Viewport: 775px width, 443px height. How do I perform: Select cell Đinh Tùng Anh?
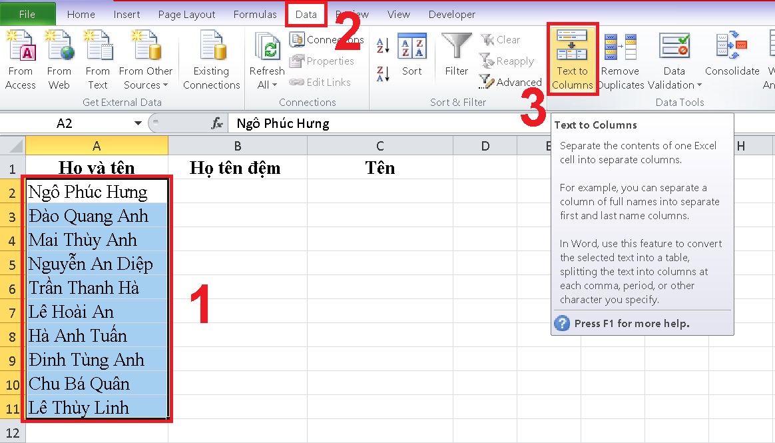tap(97, 360)
